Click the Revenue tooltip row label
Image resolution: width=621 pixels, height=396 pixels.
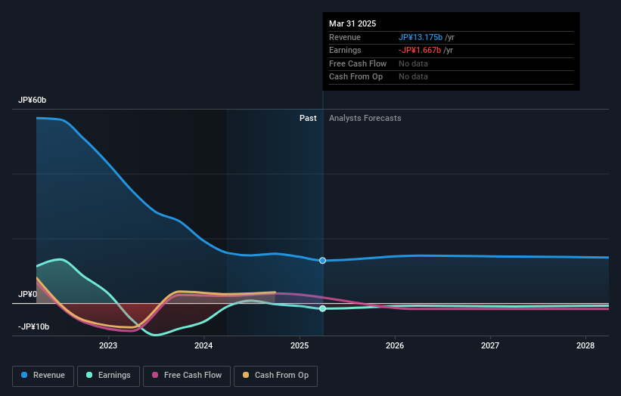pyautogui.click(x=345, y=37)
